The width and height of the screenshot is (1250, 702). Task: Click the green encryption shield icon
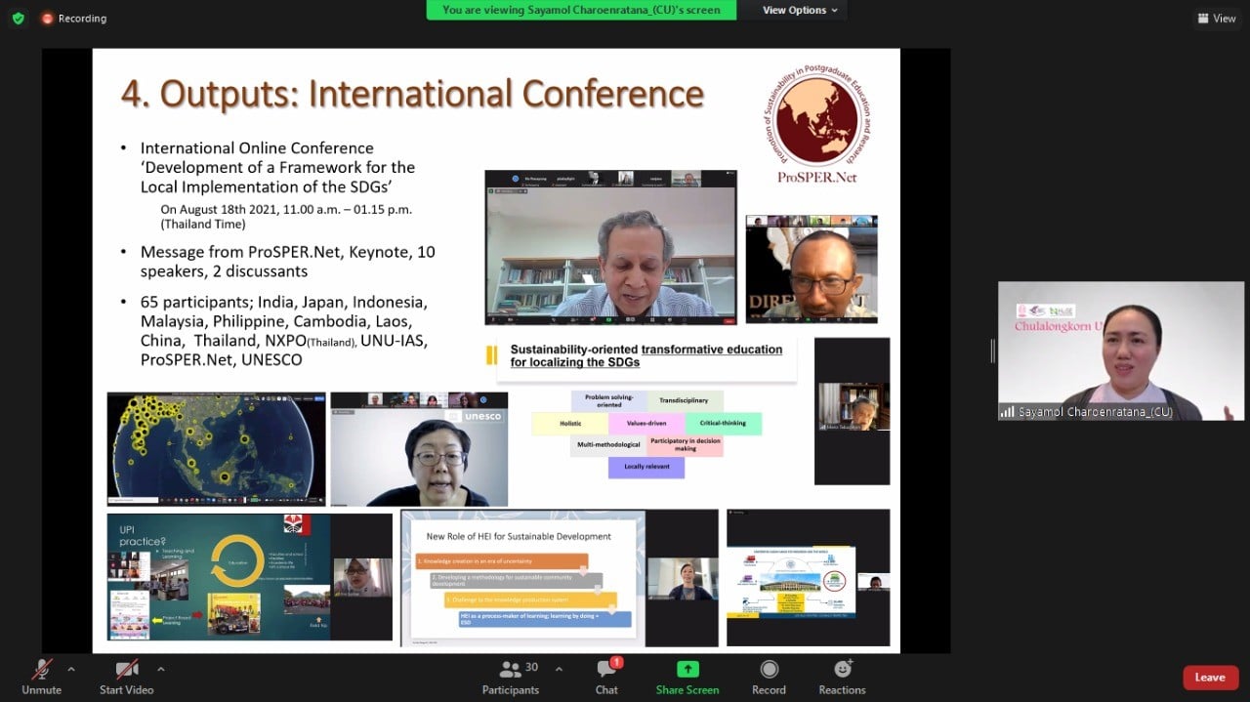coord(19,18)
